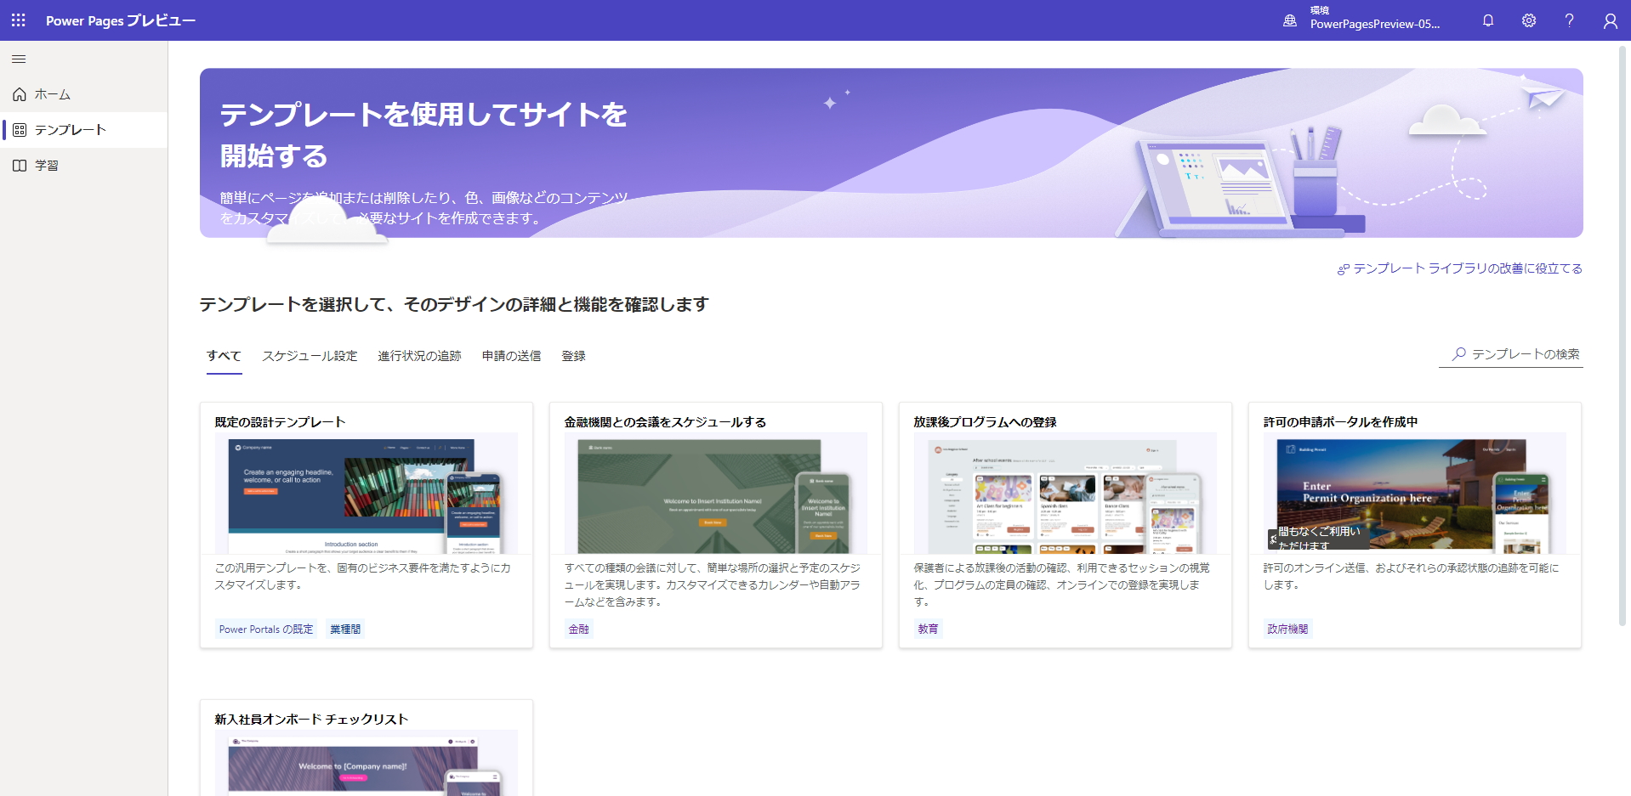Open notifications bell
Viewport: 1631px width, 796px height.
1488,20
